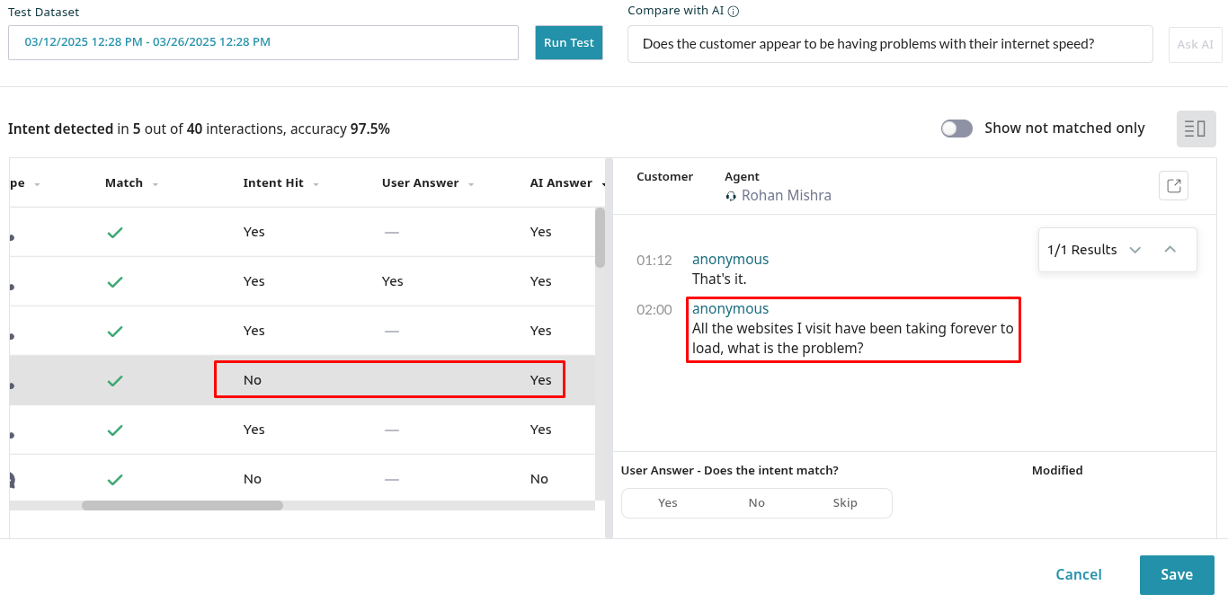Toggle Show not matched only switch
Viewport: 1228px width, 603px height.
click(957, 129)
